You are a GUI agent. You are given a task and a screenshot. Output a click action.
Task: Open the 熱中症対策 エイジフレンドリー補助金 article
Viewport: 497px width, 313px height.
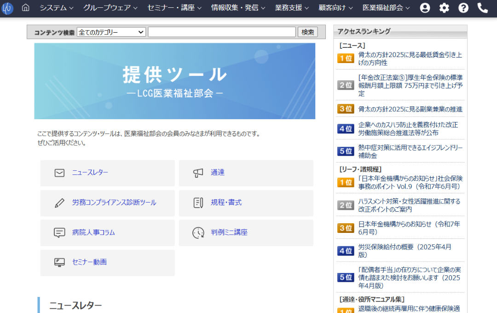click(410, 151)
